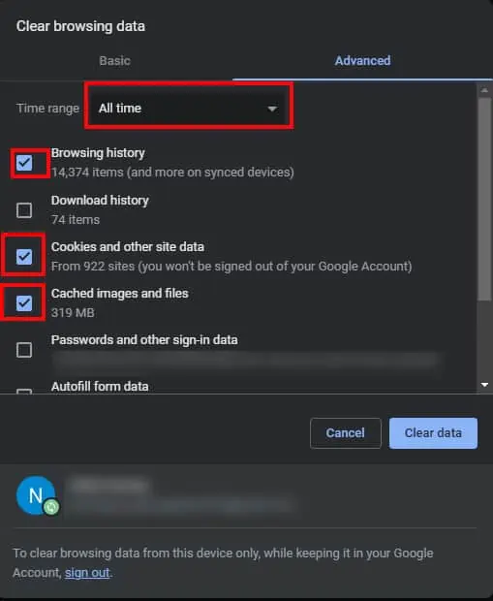Click the '74 items' text
Viewport: 493px width, 601px height.
click(76, 220)
